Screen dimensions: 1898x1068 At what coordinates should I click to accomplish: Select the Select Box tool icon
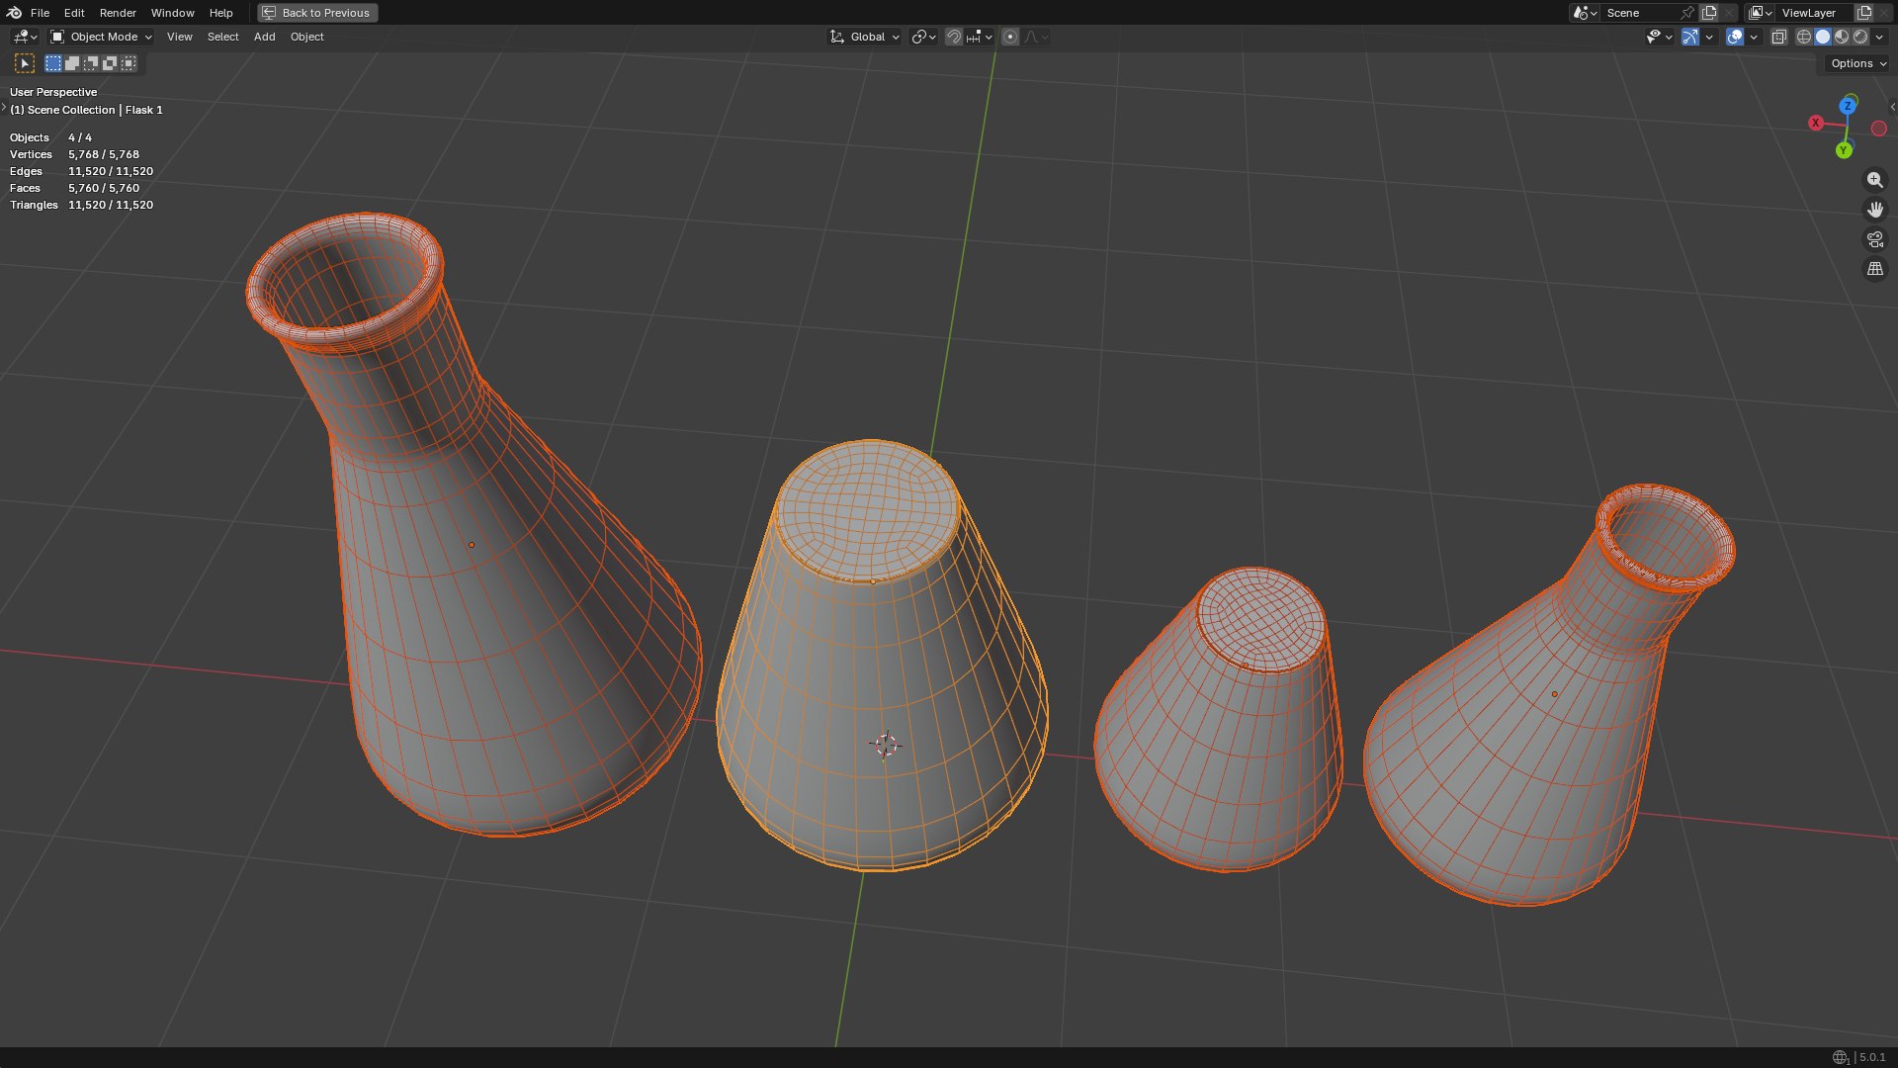25,63
